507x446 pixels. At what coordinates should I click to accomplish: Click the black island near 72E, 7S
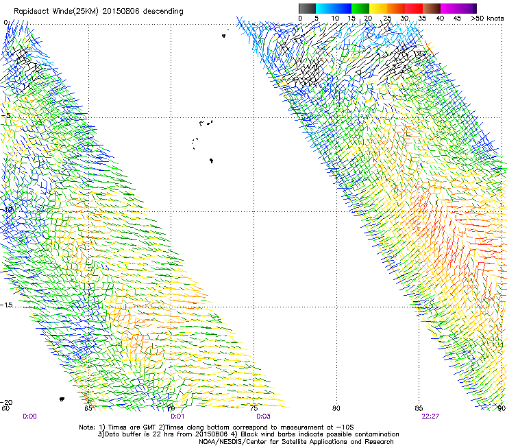pos(212,161)
